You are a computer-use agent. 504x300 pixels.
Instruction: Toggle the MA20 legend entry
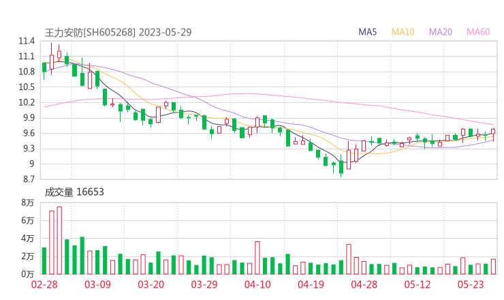tap(441, 32)
